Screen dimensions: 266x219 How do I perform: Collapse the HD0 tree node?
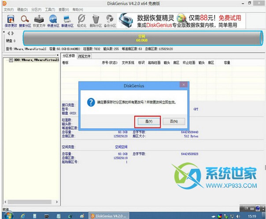[x=11, y=60]
